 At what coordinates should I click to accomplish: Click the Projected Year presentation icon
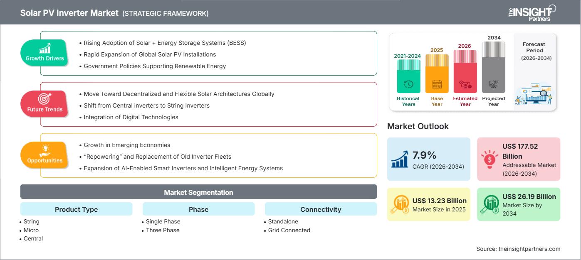pyautogui.click(x=493, y=84)
